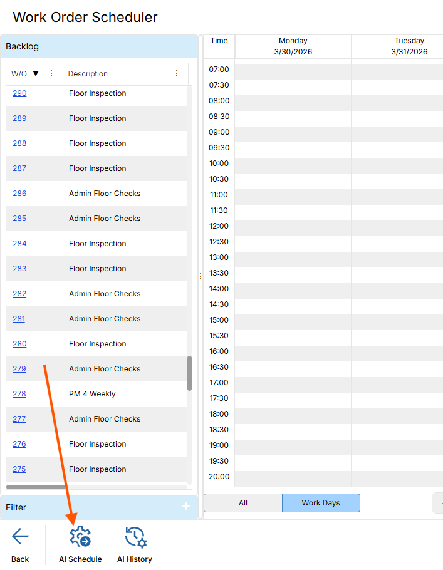
Task: Select the Monday 3/30/2026 column header
Action: (x=293, y=46)
